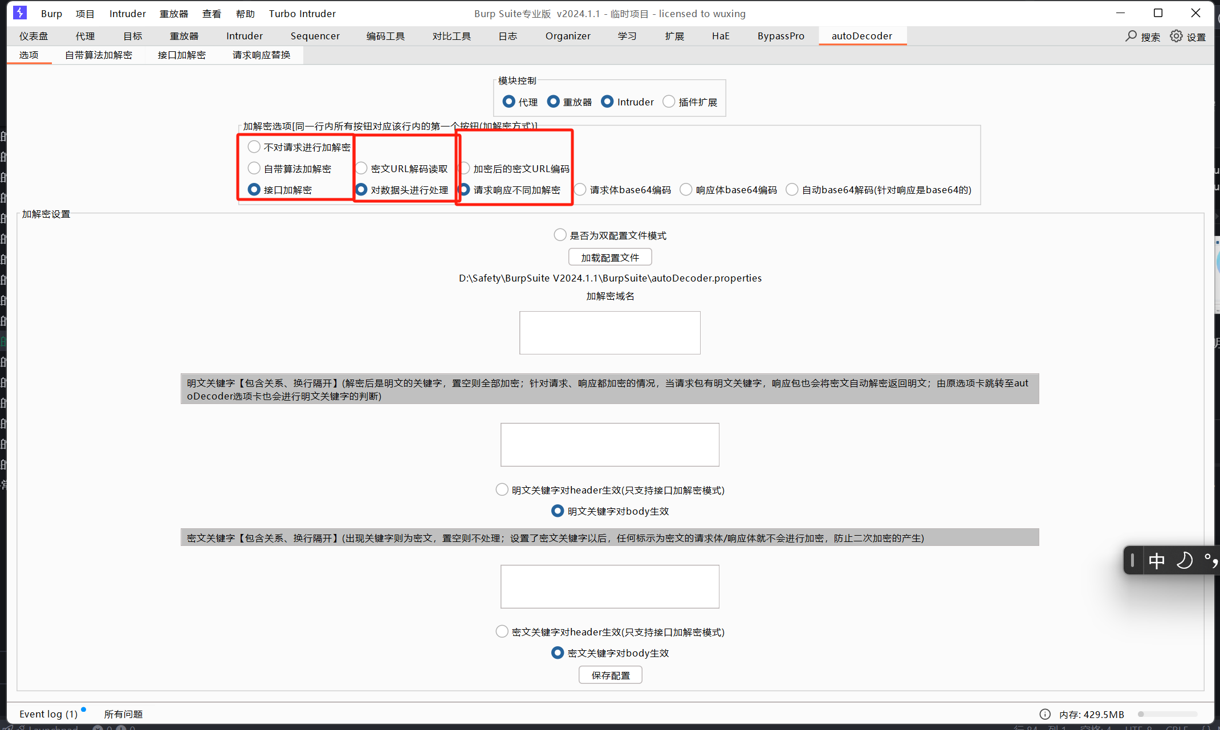The height and width of the screenshot is (730, 1220).
Task: Open the 请求响应替换 sub-tab
Action: [261, 55]
